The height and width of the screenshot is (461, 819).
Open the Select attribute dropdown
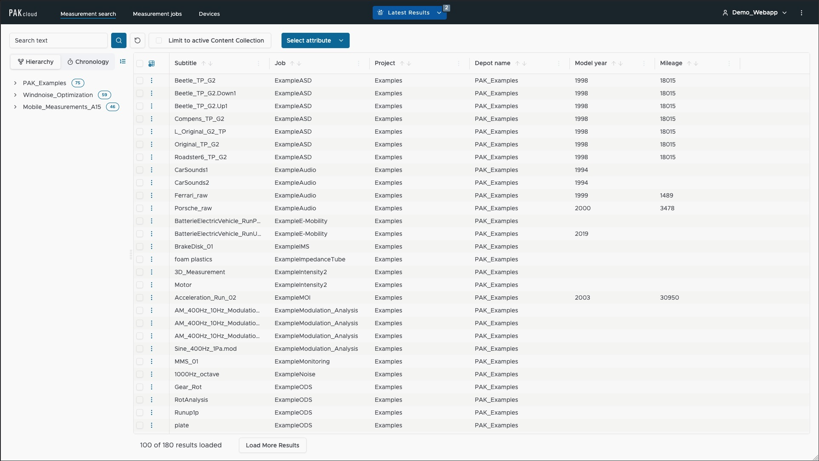click(x=315, y=40)
